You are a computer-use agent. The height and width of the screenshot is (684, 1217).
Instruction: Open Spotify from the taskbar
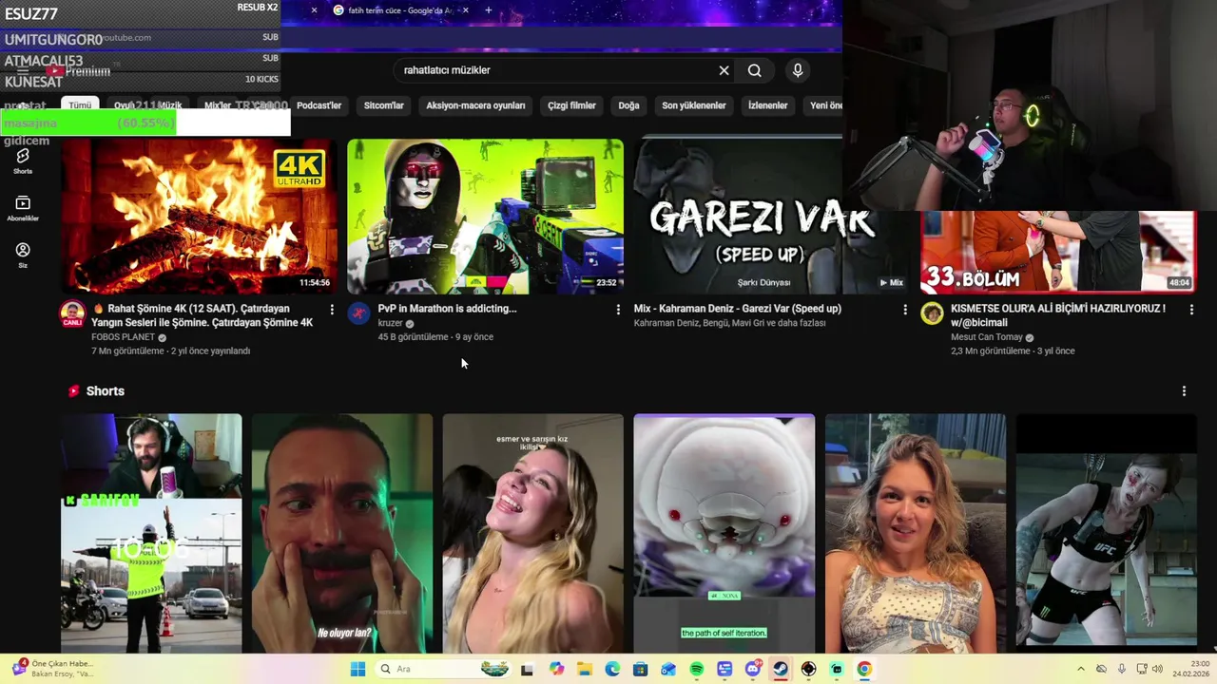pyautogui.click(x=696, y=669)
